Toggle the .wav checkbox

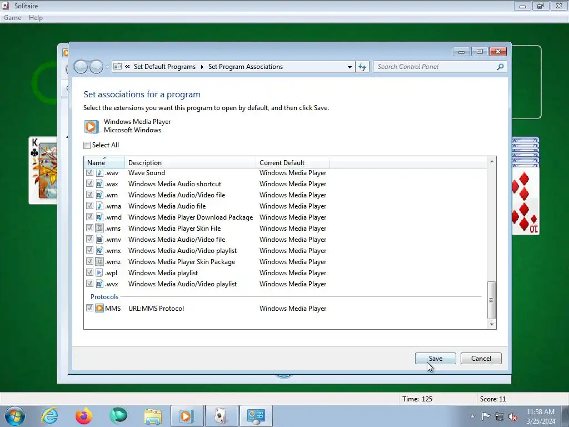tap(89, 173)
